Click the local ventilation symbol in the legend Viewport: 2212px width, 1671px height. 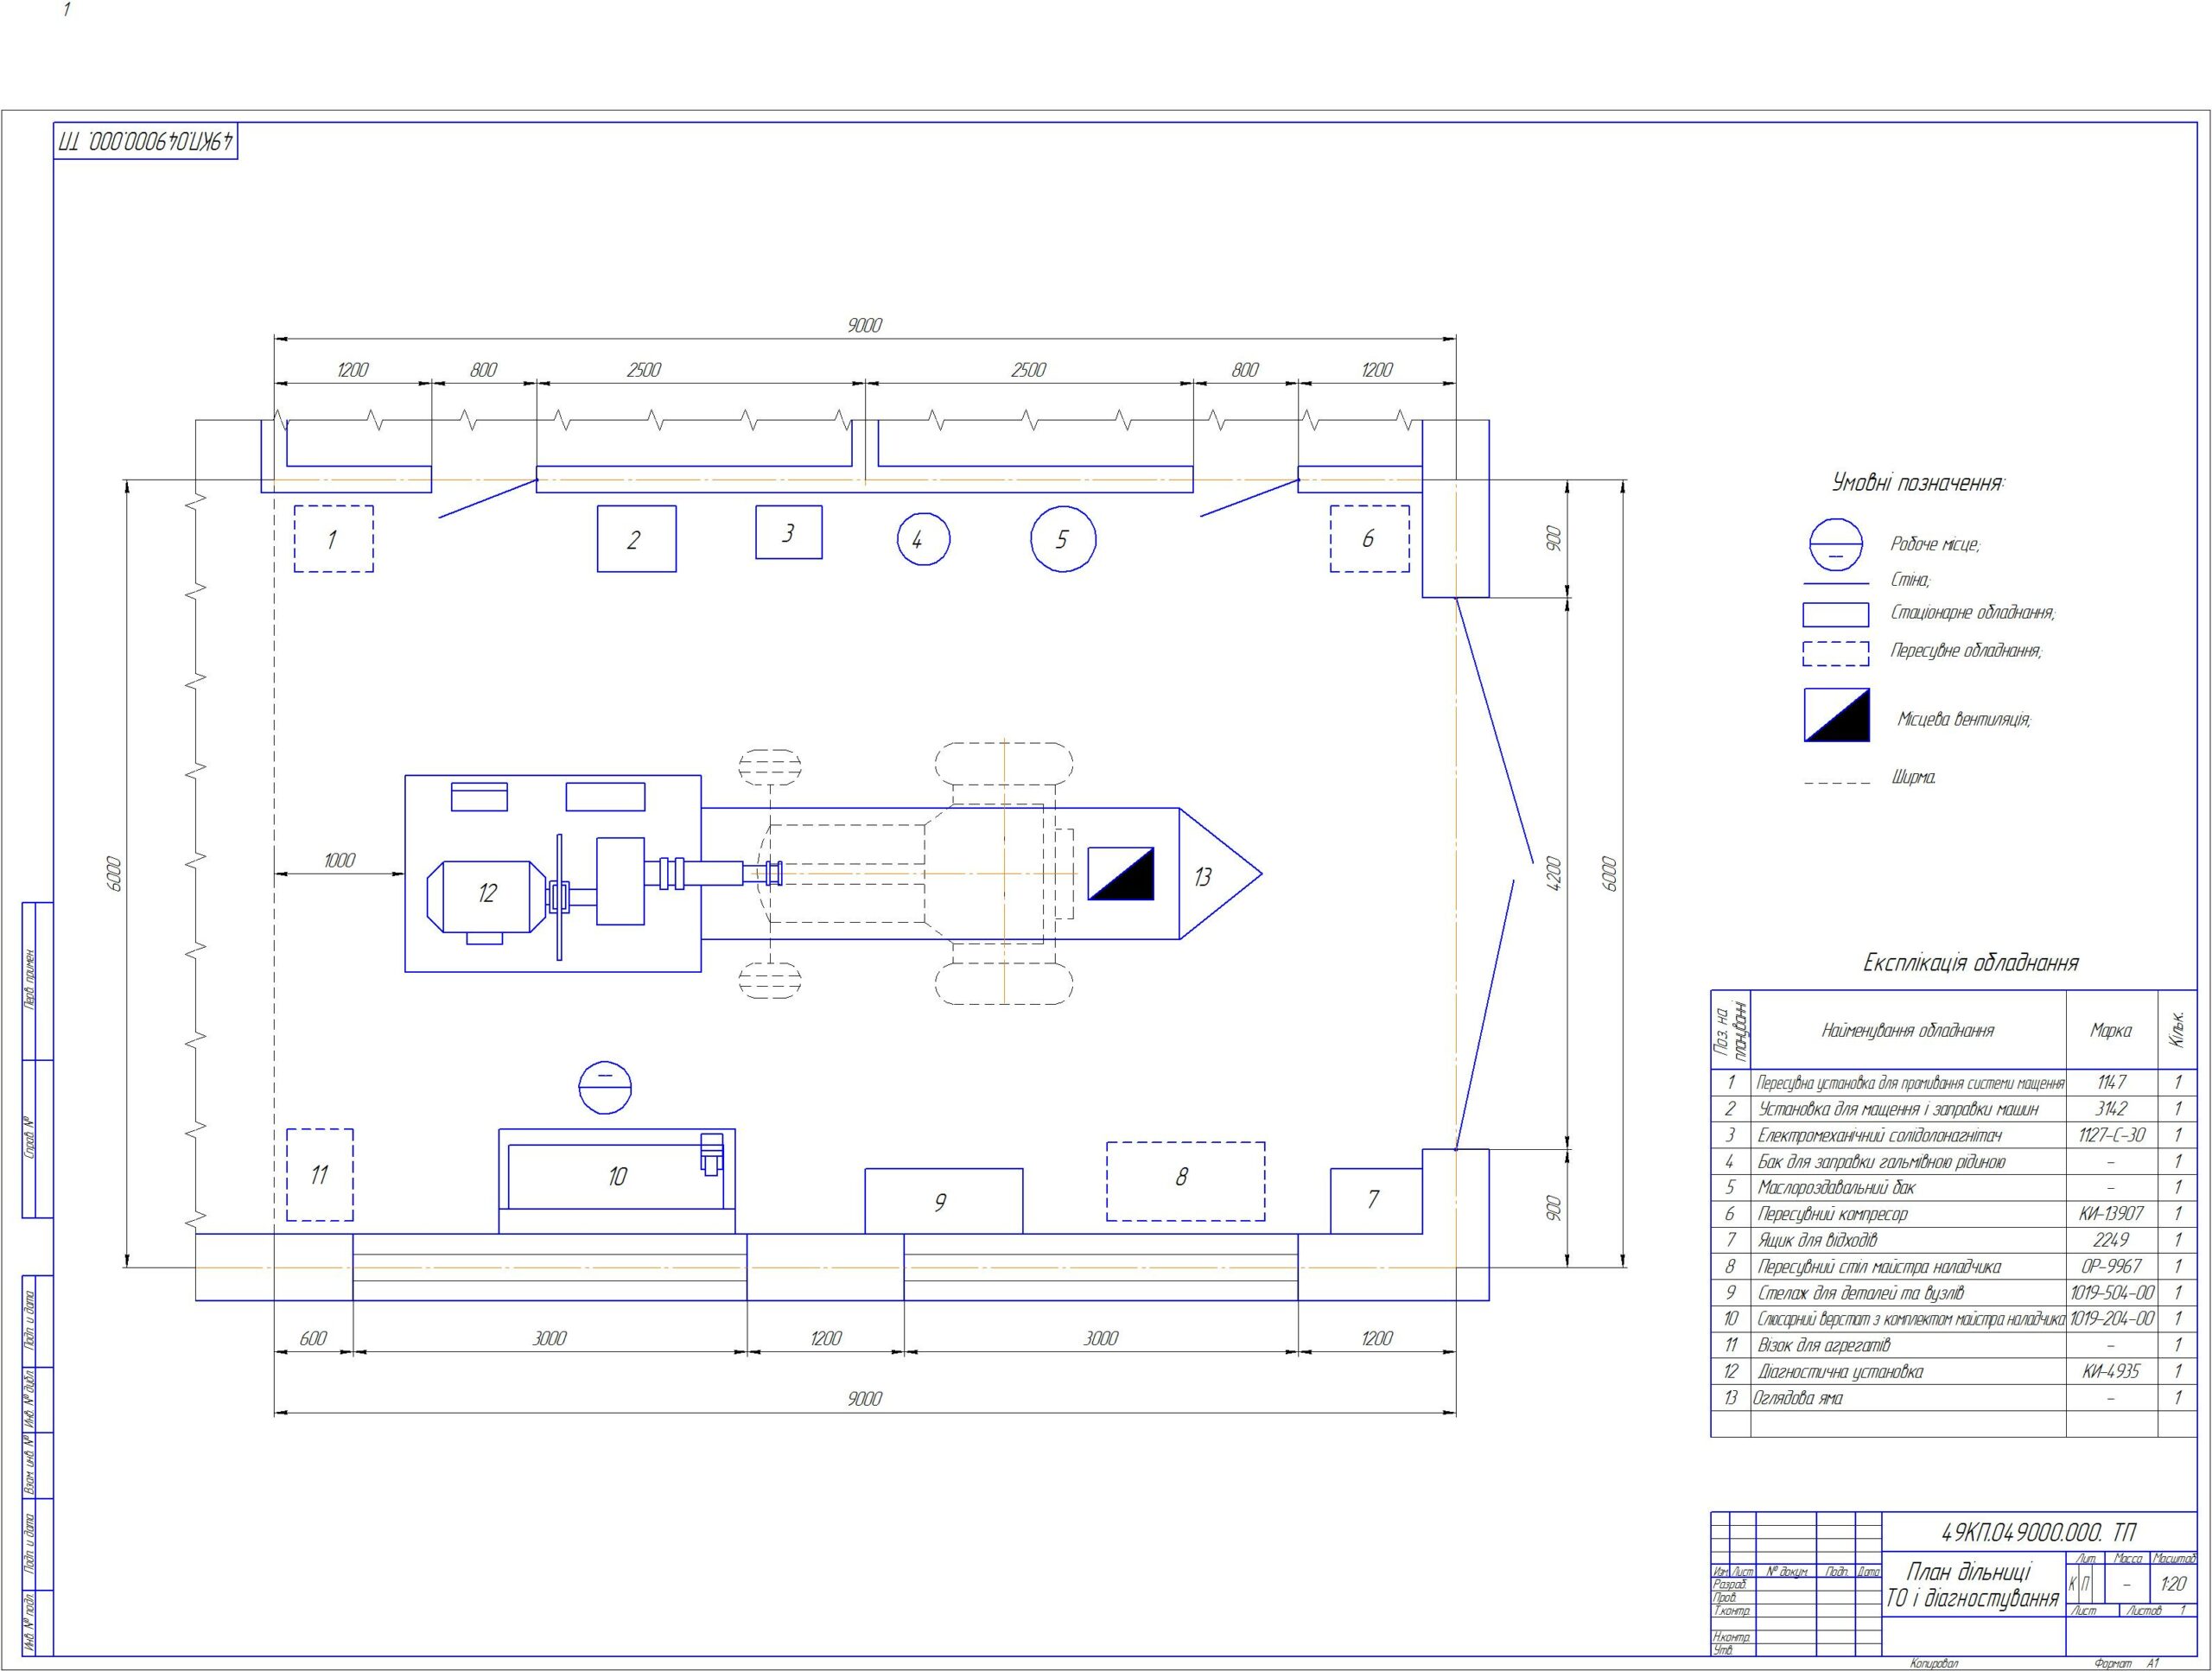(1837, 714)
